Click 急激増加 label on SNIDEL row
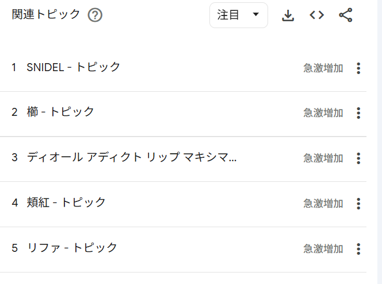 (323, 68)
